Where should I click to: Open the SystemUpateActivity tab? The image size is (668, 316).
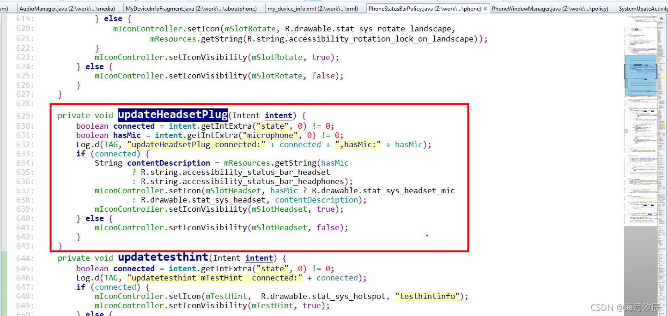(643, 8)
